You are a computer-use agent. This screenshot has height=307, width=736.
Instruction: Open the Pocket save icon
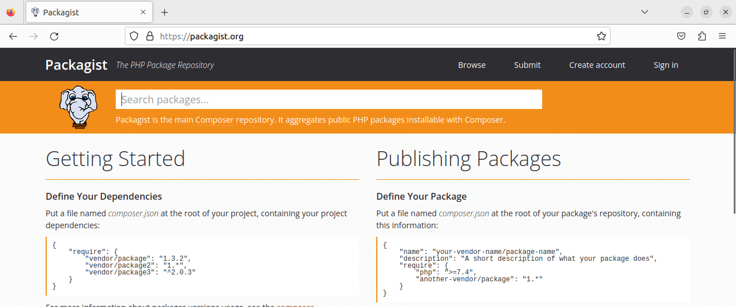click(681, 37)
